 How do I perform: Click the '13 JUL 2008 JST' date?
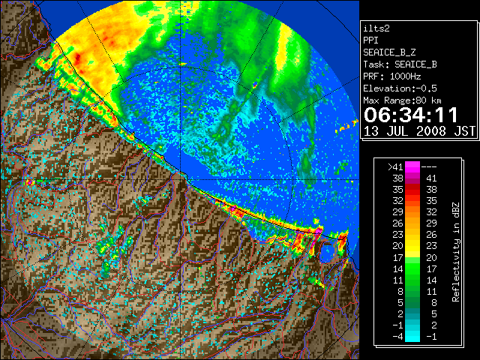(x=419, y=131)
